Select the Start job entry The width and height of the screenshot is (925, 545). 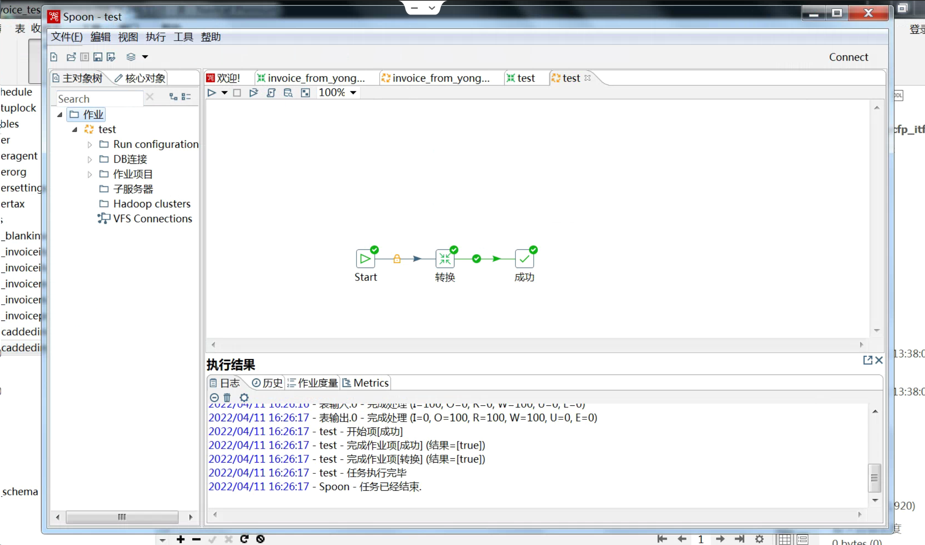click(x=366, y=259)
